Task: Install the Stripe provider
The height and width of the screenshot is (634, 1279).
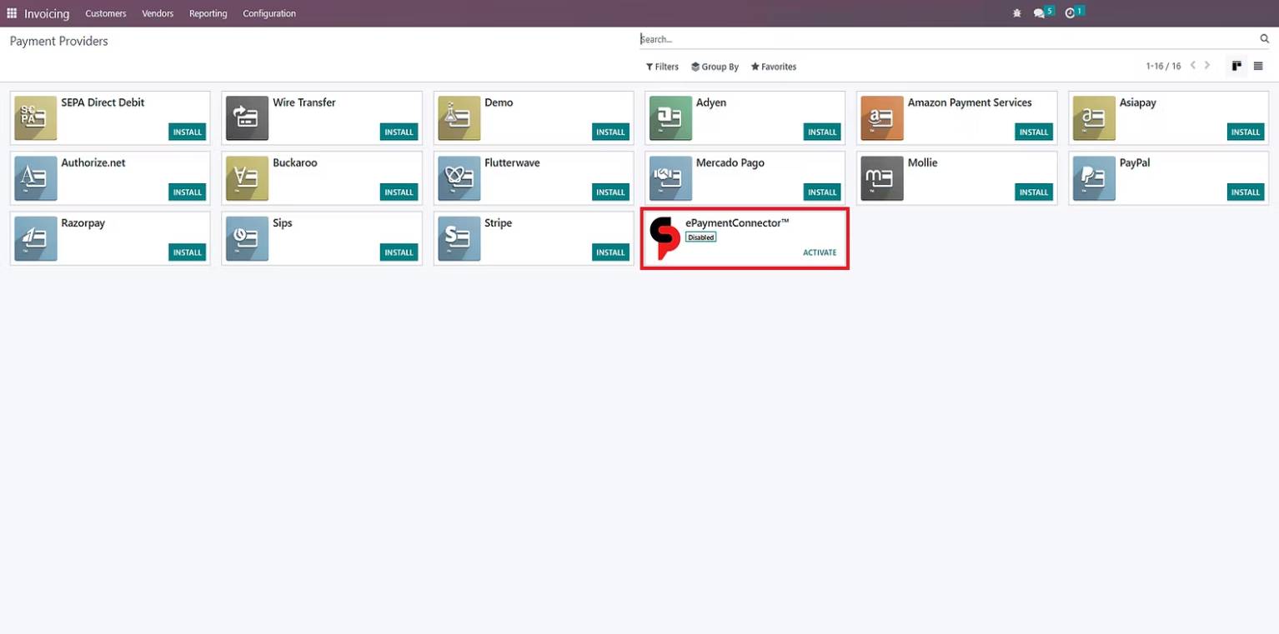Action: [x=610, y=252]
